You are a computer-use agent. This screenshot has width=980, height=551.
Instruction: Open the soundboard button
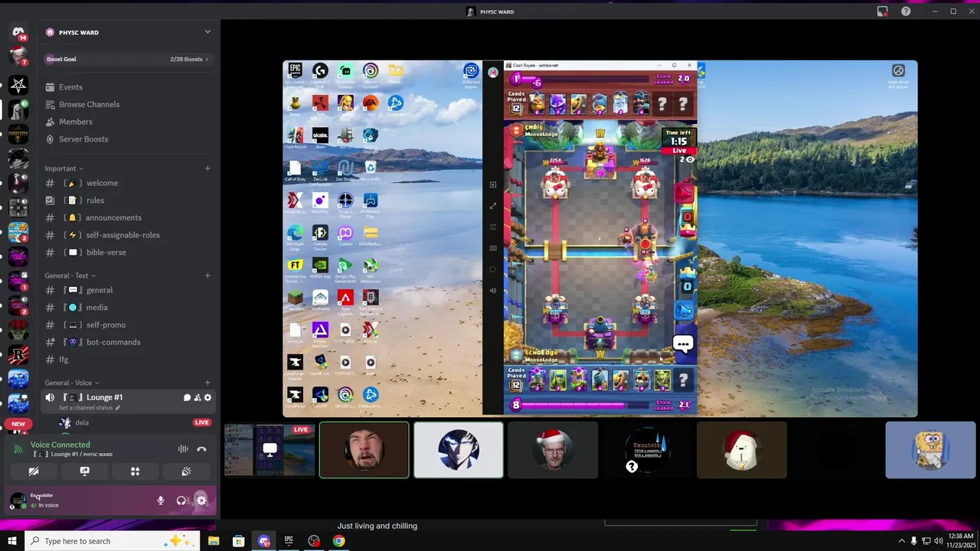pyautogui.click(x=185, y=471)
